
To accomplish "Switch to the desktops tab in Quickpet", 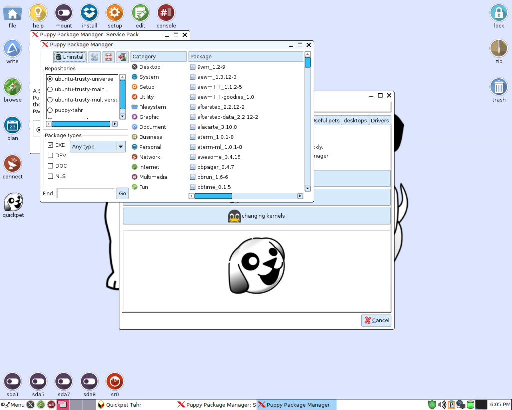I will (x=355, y=120).
